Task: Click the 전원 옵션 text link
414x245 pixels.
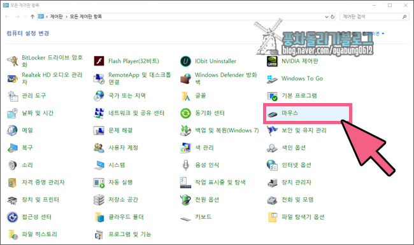Action: [x=207, y=199]
